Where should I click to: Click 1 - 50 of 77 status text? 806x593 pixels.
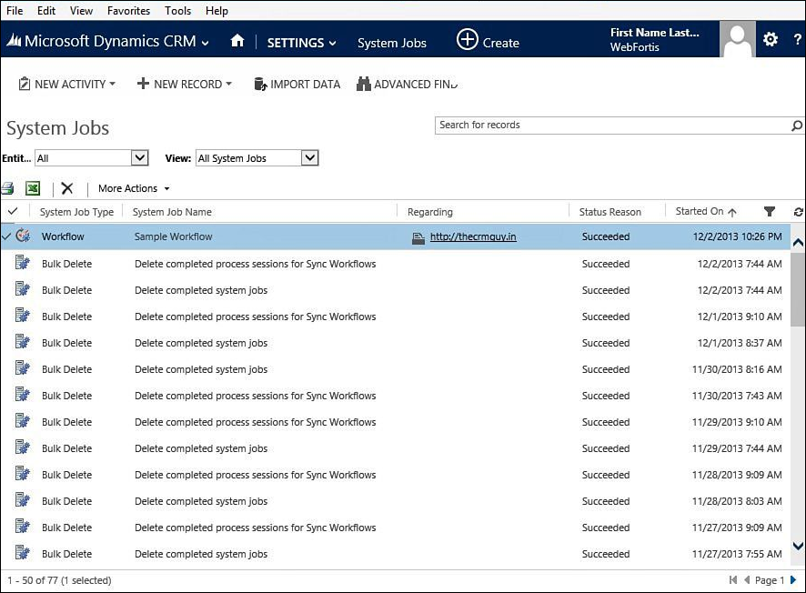tap(59, 580)
